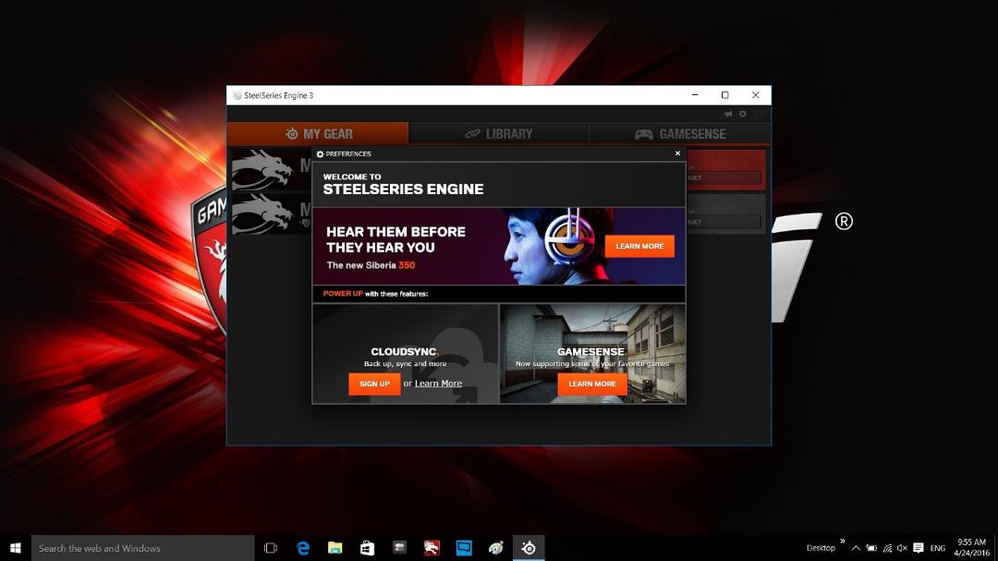Click Learn More under GameSense
Image resolution: width=998 pixels, height=561 pixels.
(592, 384)
